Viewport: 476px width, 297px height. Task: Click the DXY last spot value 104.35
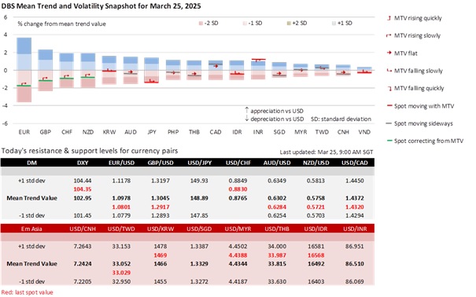coord(83,189)
